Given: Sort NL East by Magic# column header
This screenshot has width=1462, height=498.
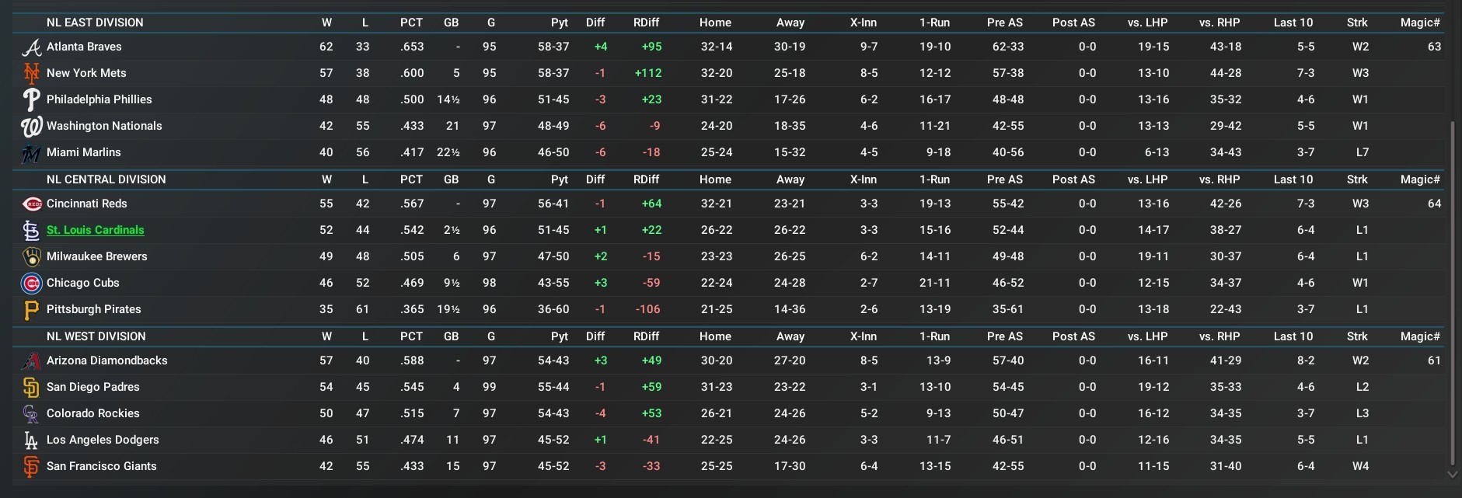Looking at the screenshot, I should 1420,23.
